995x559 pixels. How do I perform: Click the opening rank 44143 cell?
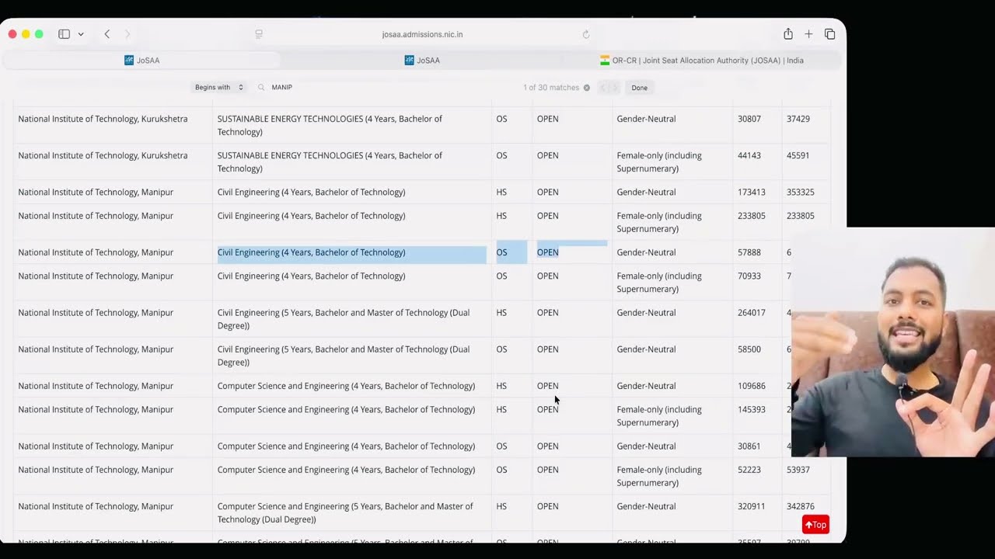click(749, 155)
